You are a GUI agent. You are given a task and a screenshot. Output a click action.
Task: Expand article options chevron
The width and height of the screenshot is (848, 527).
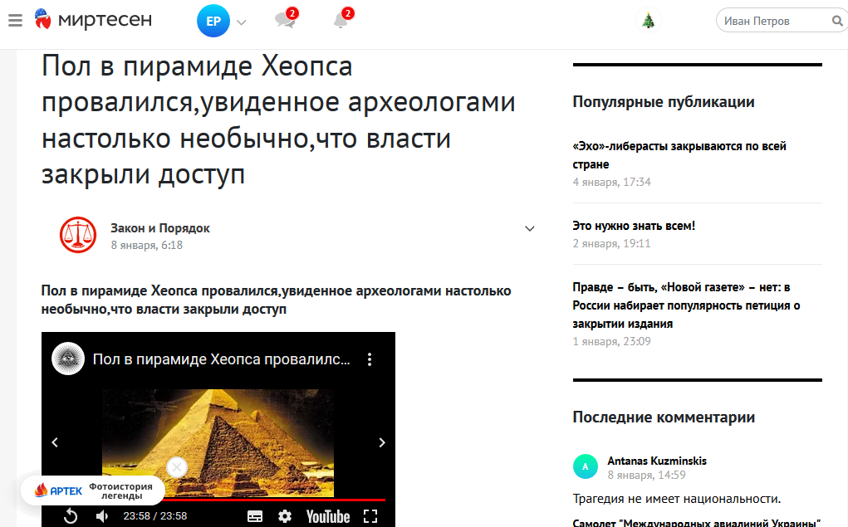(530, 229)
